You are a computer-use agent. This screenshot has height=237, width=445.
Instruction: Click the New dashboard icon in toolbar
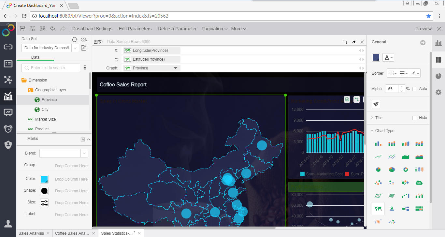click(22, 29)
